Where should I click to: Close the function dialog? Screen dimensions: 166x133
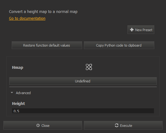tap(43, 125)
